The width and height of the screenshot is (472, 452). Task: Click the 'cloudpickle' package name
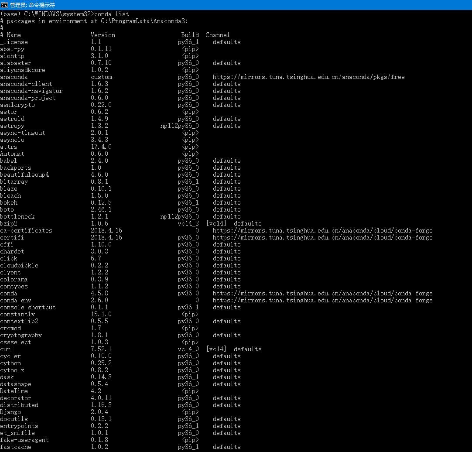[x=19, y=266]
